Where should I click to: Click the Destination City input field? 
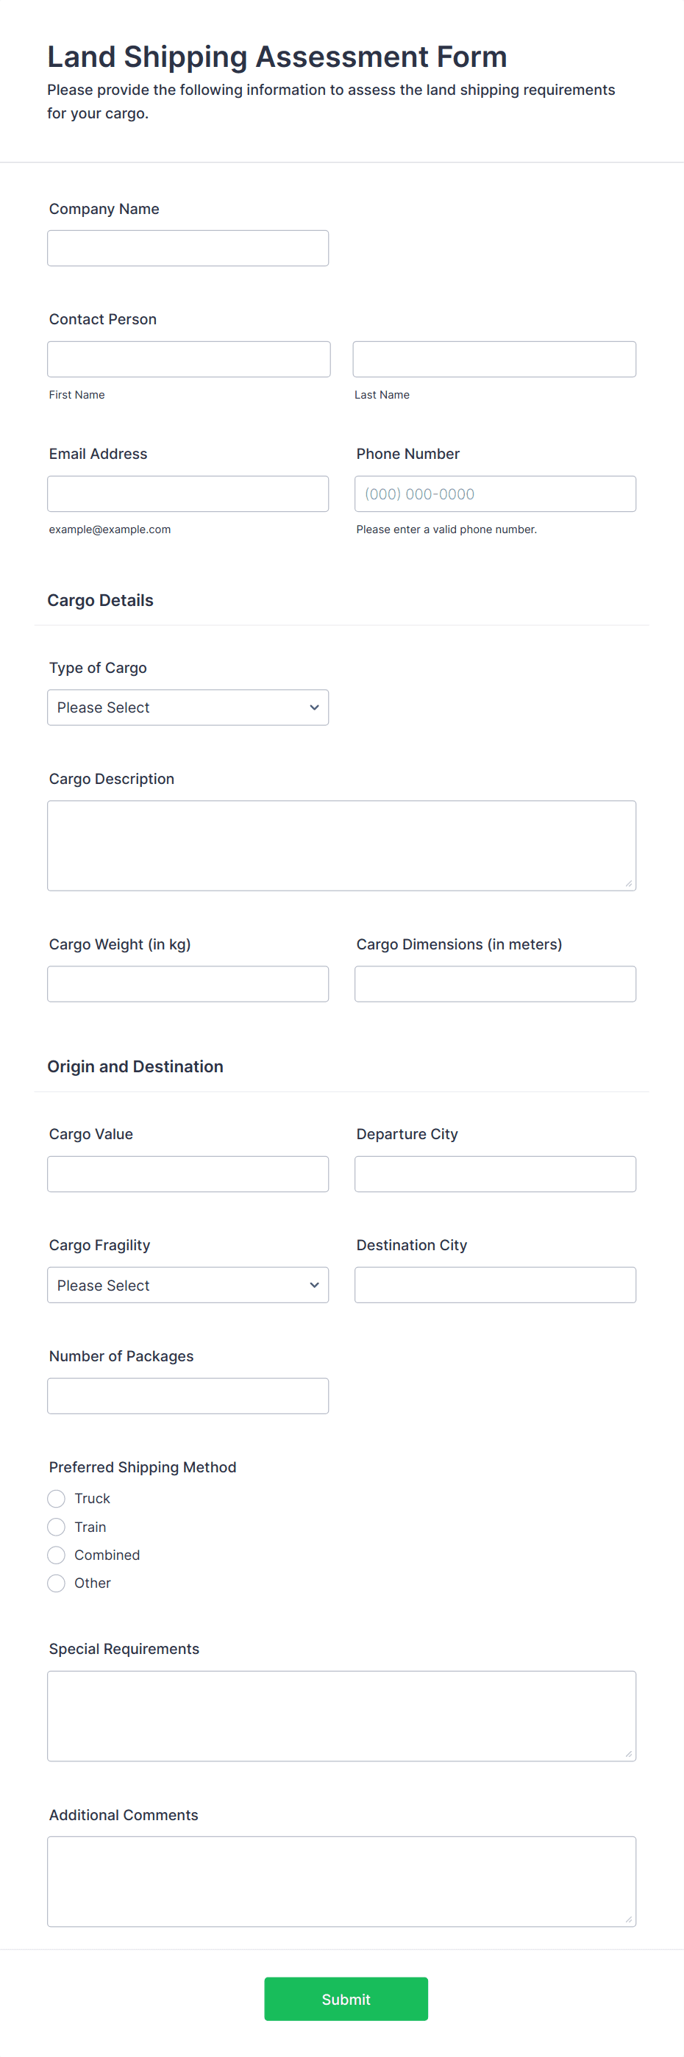pos(494,1284)
